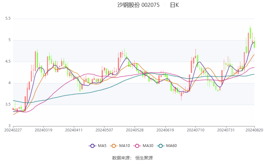Click the 5.5 price axis label
265x161 pixels.
(x=8, y=19)
